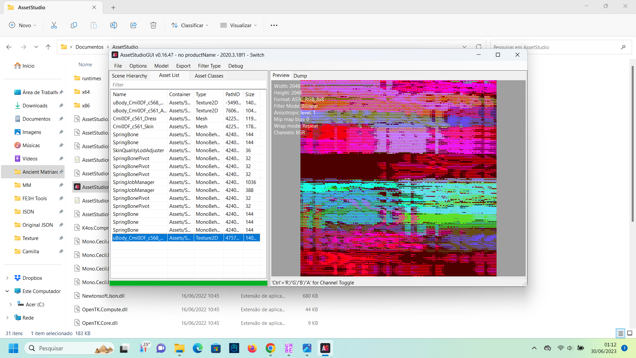Open the Debug menu in AssetStudioGUI
636x358 pixels.
[236, 66]
